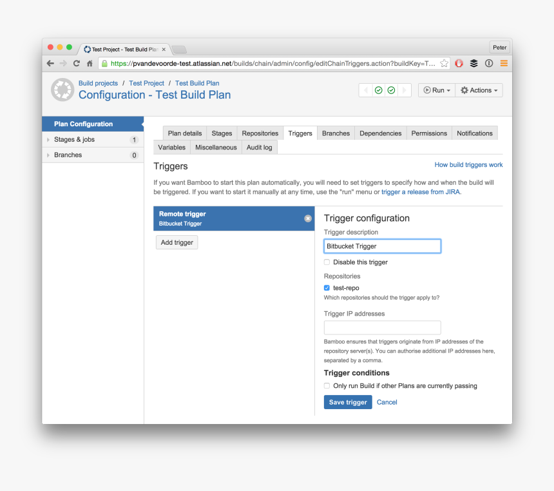Open the Permissions tab
Viewport: 554px width, 491px height.
tap(429, 133)
